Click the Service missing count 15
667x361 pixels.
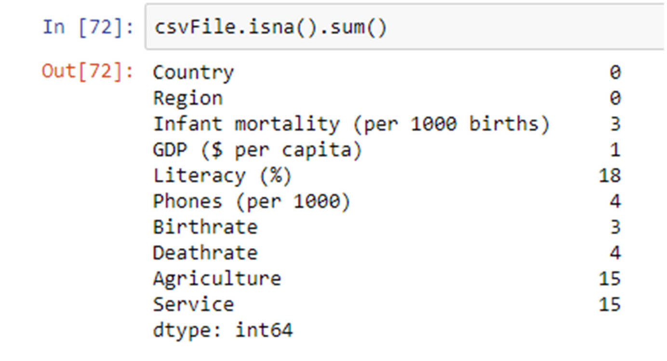[x=609, y=305]
